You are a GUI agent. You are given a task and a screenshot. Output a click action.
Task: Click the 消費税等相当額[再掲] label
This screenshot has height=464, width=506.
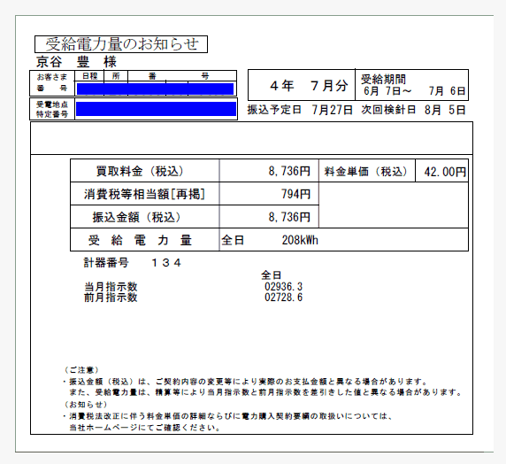pos(144,194)
